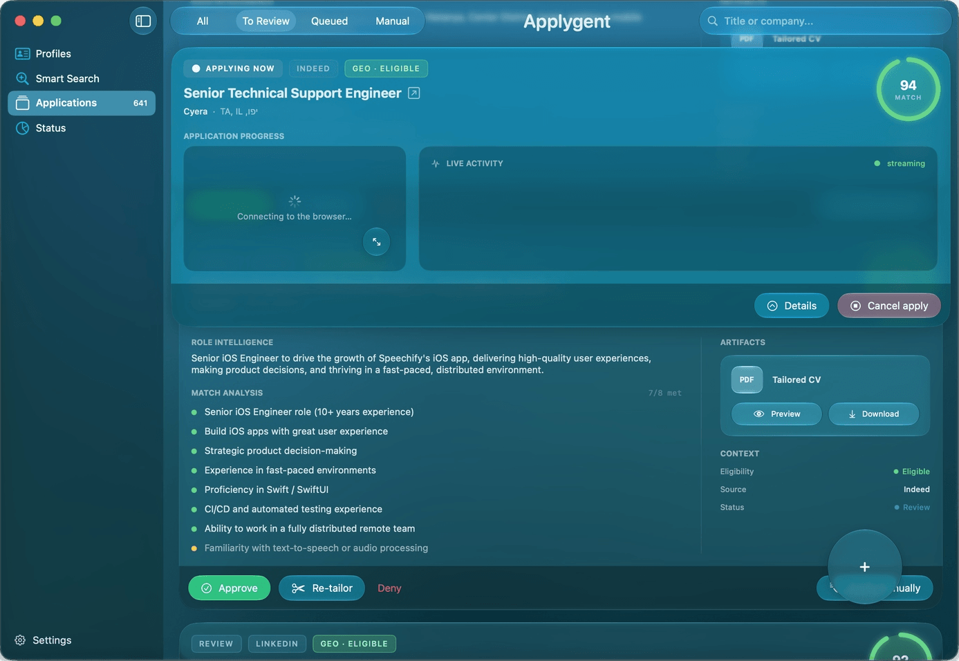Expand the browser preview pane

(377, 241)
